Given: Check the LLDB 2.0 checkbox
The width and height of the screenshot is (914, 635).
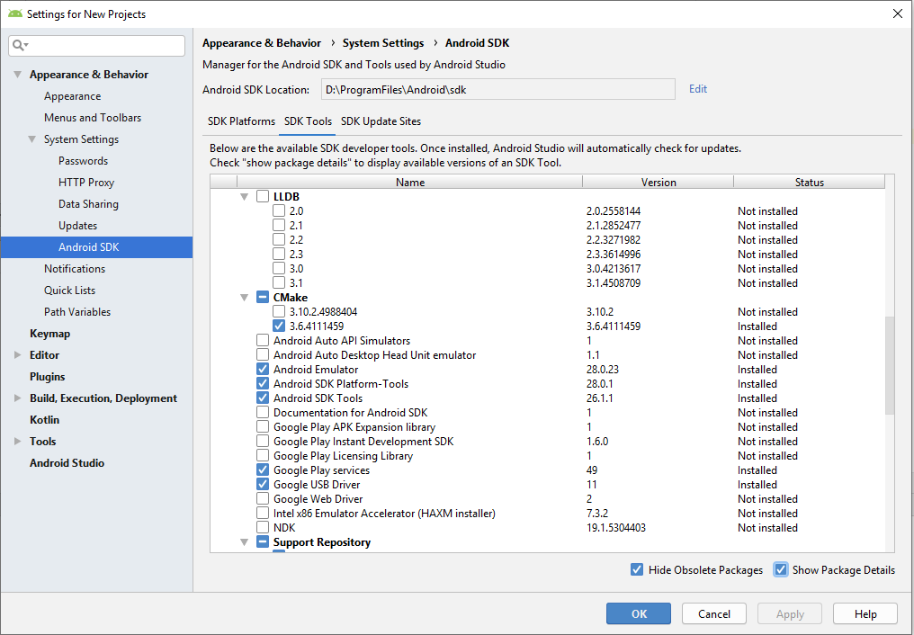Looking at the screenshot, I should pyautogui.click(x=279, y=210).
